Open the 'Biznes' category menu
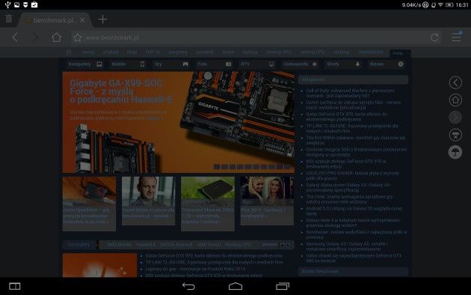The height and width of the screenshot is (295, 471). (x=387, y=64)
